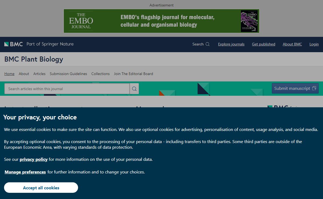
Task: Click the EMBO Journal advertisement banner
Action: 161,21
